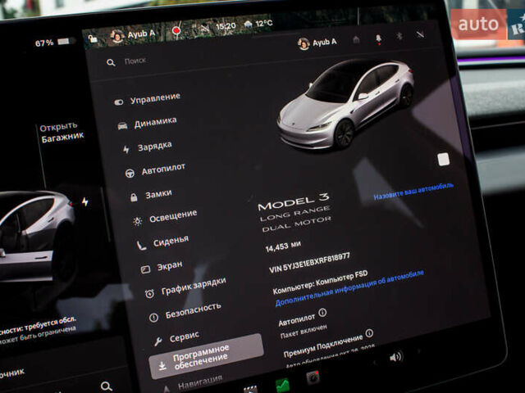Tap the Сиденья seat icon

141,244
